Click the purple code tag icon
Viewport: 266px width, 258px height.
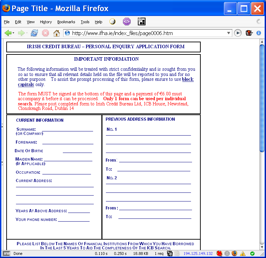coord(127,21)
